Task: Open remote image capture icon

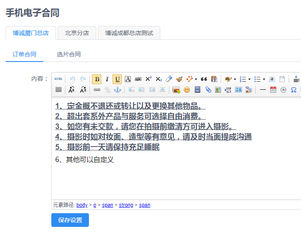Action: [x=248, y=90]
